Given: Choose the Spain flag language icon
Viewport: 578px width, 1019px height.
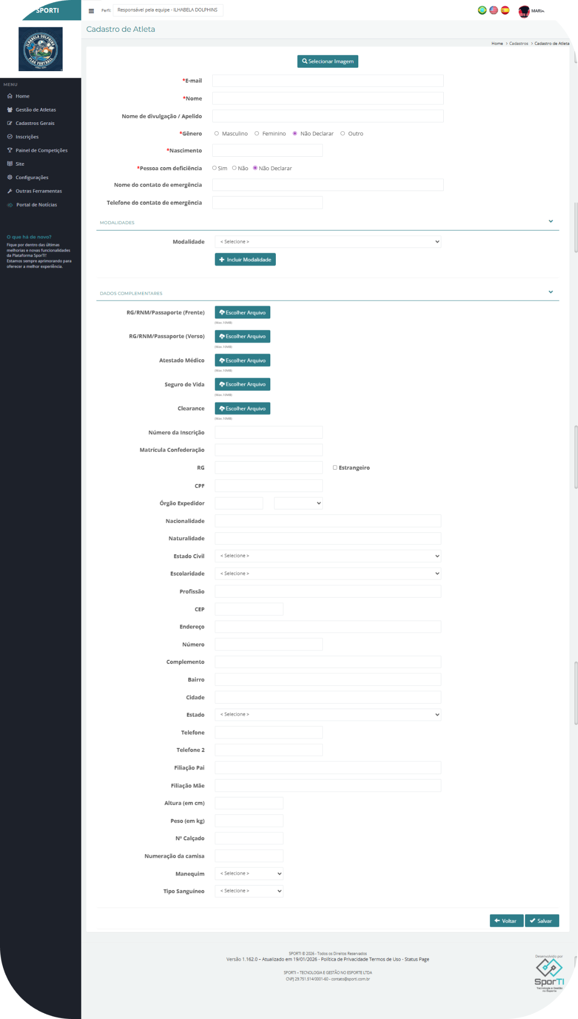Looking at the screenshot, I should 505,10.
